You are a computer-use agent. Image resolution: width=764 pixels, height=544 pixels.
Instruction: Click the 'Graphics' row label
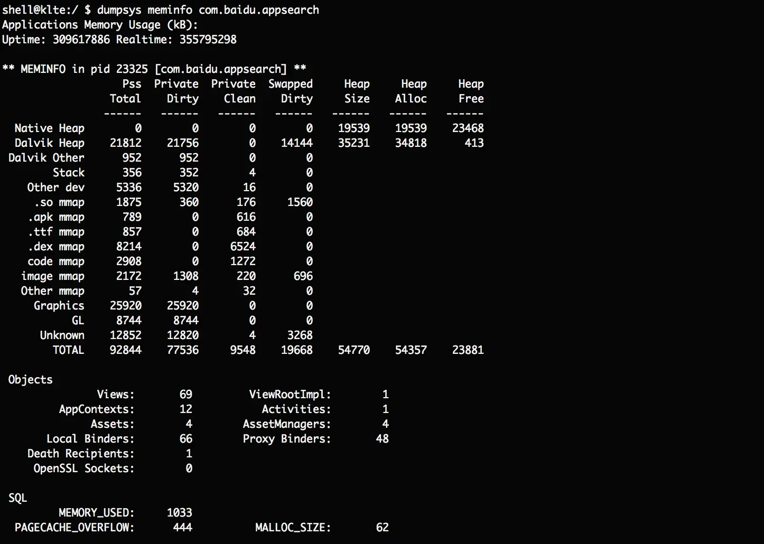59,306
